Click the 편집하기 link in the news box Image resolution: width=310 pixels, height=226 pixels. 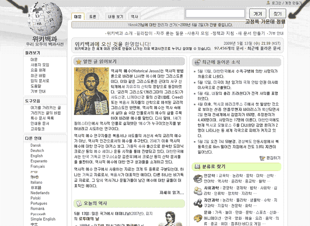click(273, 158)
